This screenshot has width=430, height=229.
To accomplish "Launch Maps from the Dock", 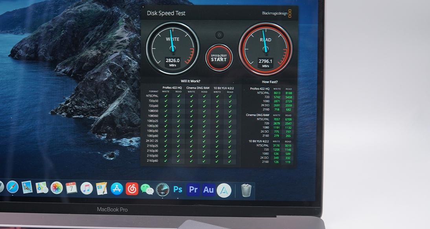I will [42, 188].
